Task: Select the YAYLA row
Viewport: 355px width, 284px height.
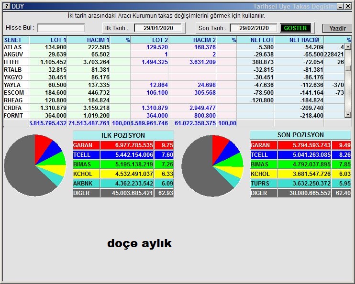Action: [174, 85]
